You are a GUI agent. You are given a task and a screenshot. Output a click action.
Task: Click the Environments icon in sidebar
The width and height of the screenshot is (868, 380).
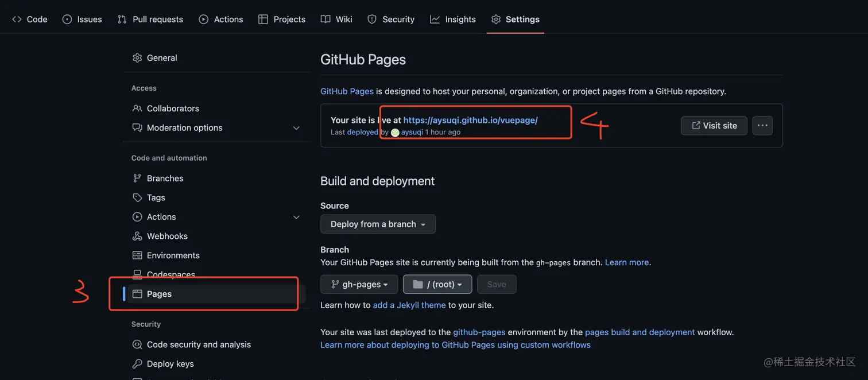(137, 255)
